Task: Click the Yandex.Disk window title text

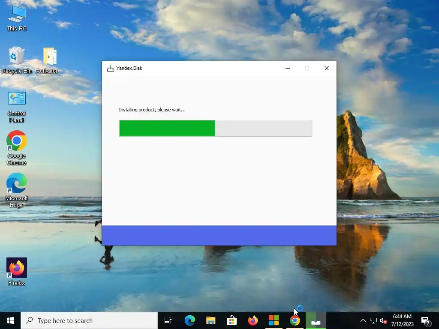Action: [129, 68]
